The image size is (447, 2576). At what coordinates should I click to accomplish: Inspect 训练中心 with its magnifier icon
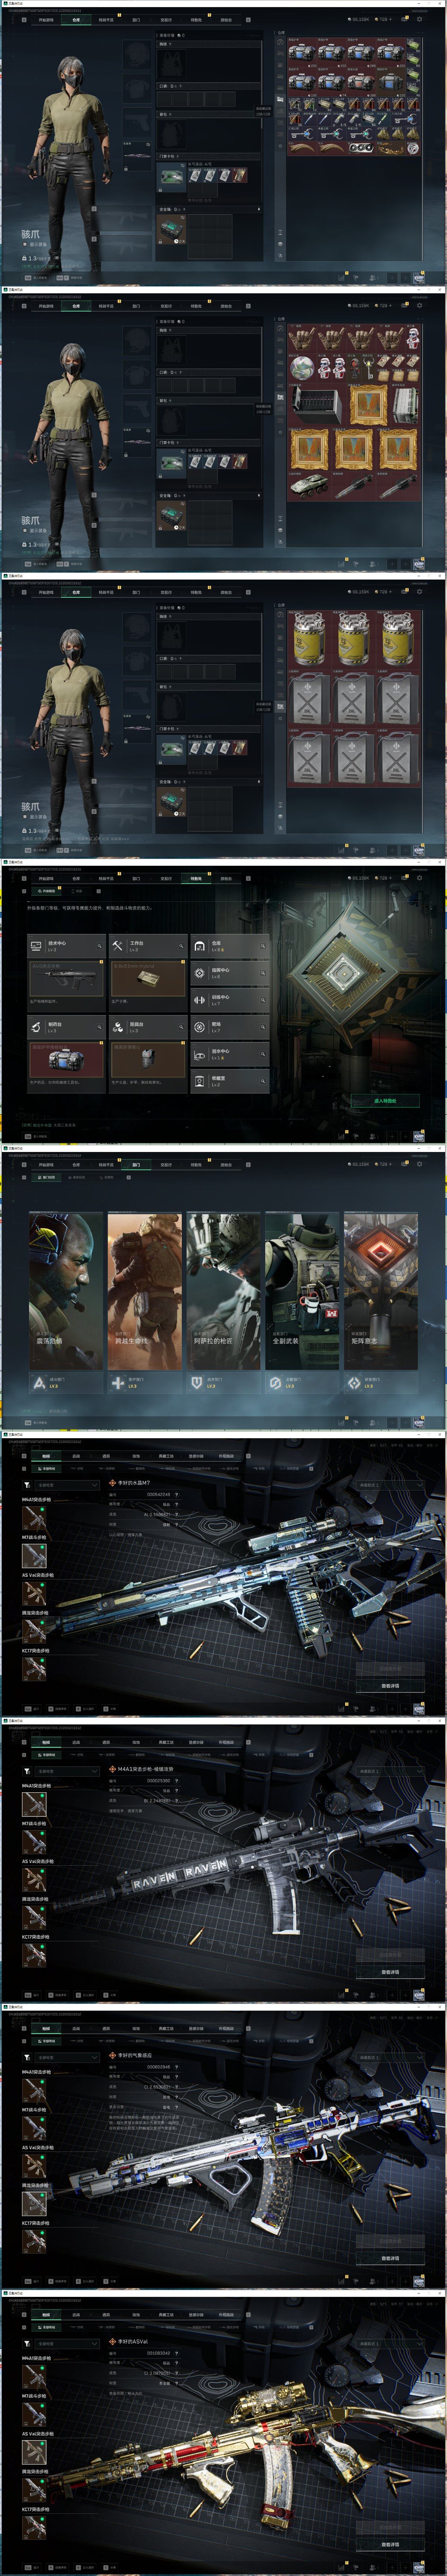tap(263, 999)
